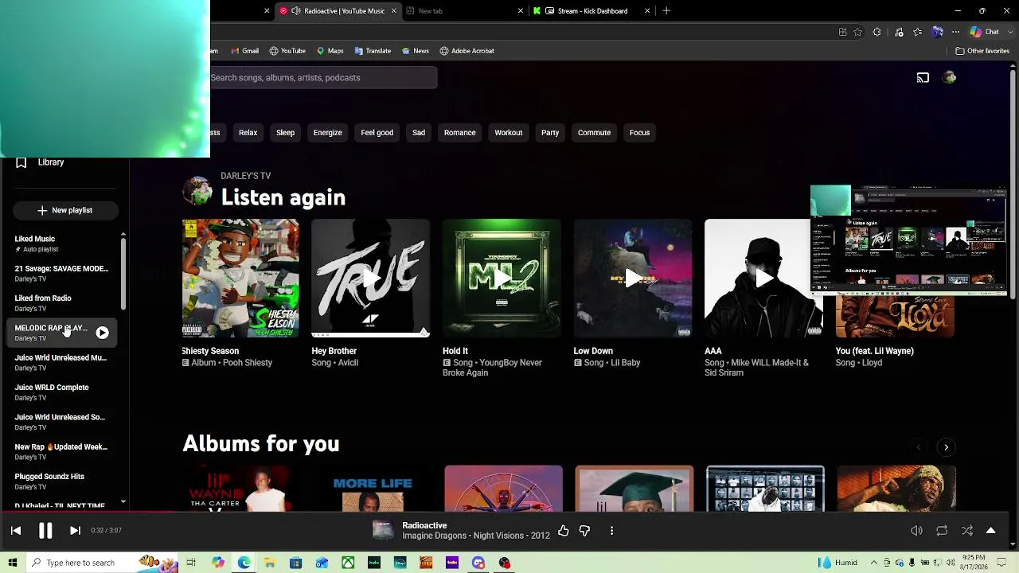The width and height of the screenshot is (1019, 573).
Task: Toggle shuffle in the player
Action: coord(967,531)
